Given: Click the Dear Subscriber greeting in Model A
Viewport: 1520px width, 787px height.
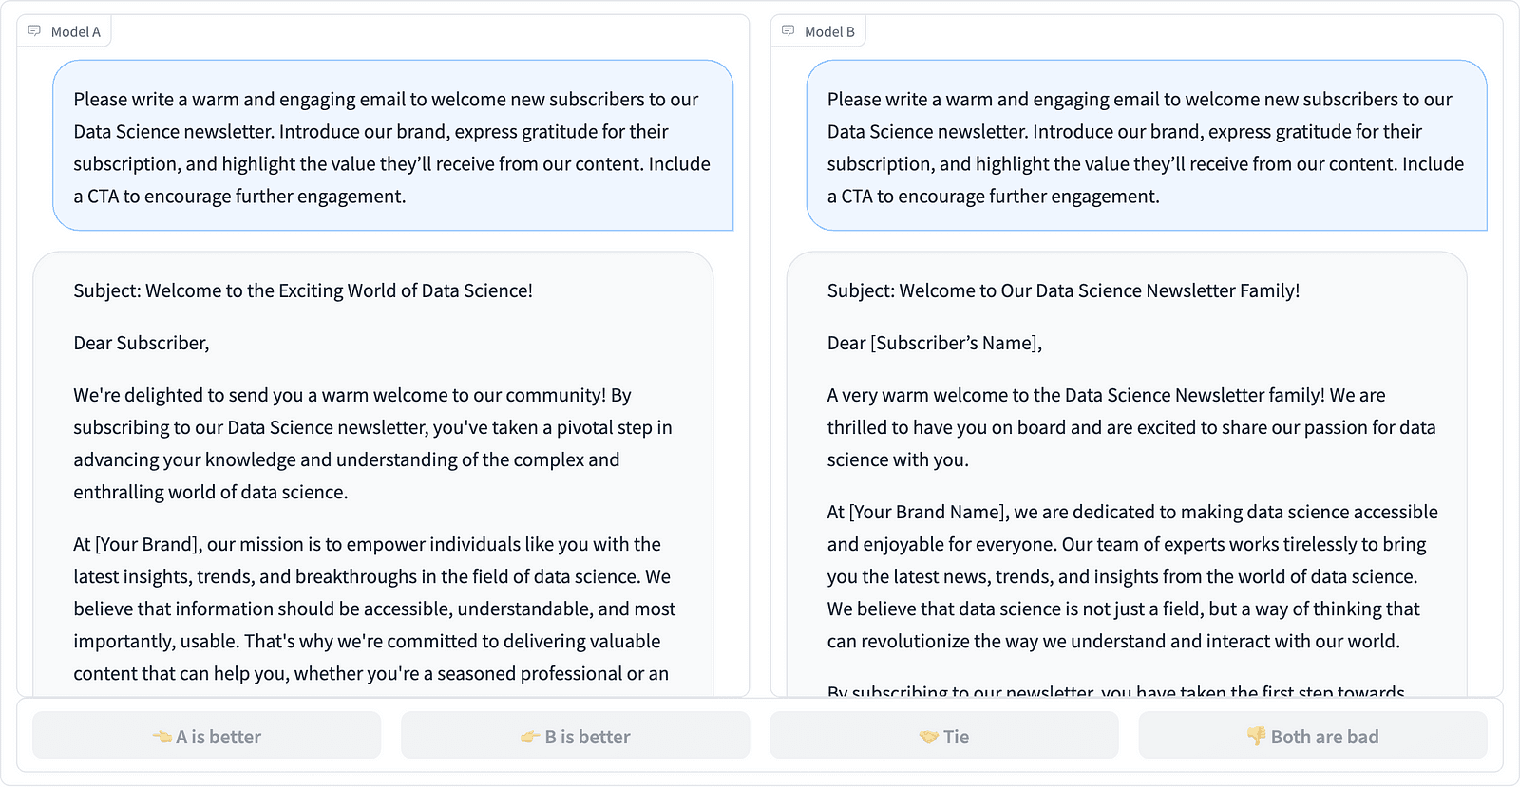Looking at the screenshot, I should [x=142, y=343].
